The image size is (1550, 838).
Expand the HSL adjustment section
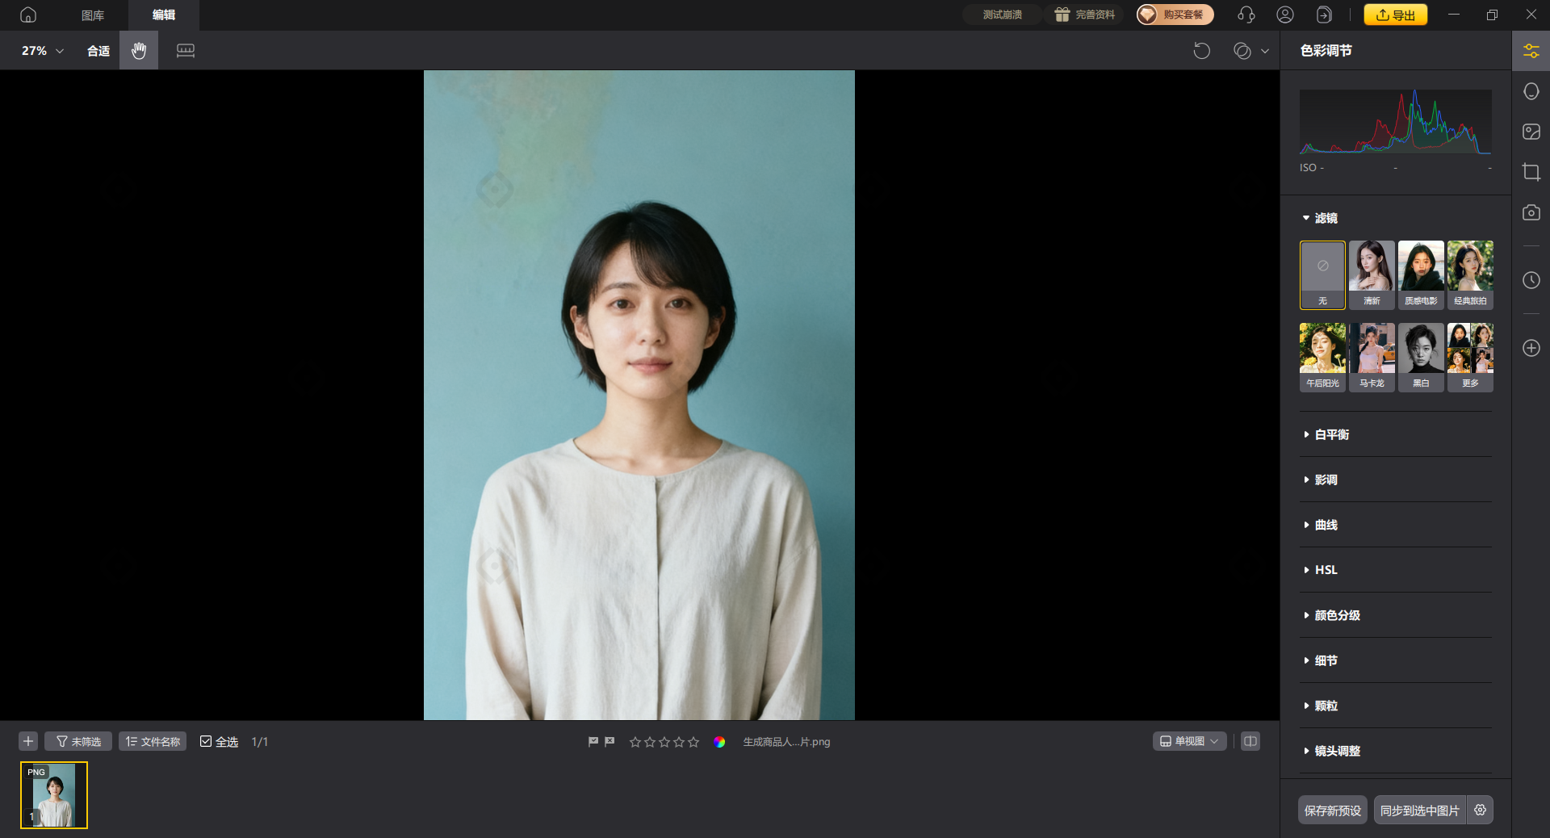1326,570
